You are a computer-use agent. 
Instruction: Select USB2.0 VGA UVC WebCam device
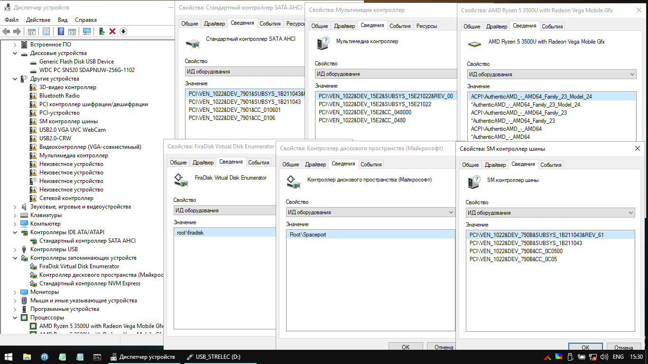click(x=73, y=130)
